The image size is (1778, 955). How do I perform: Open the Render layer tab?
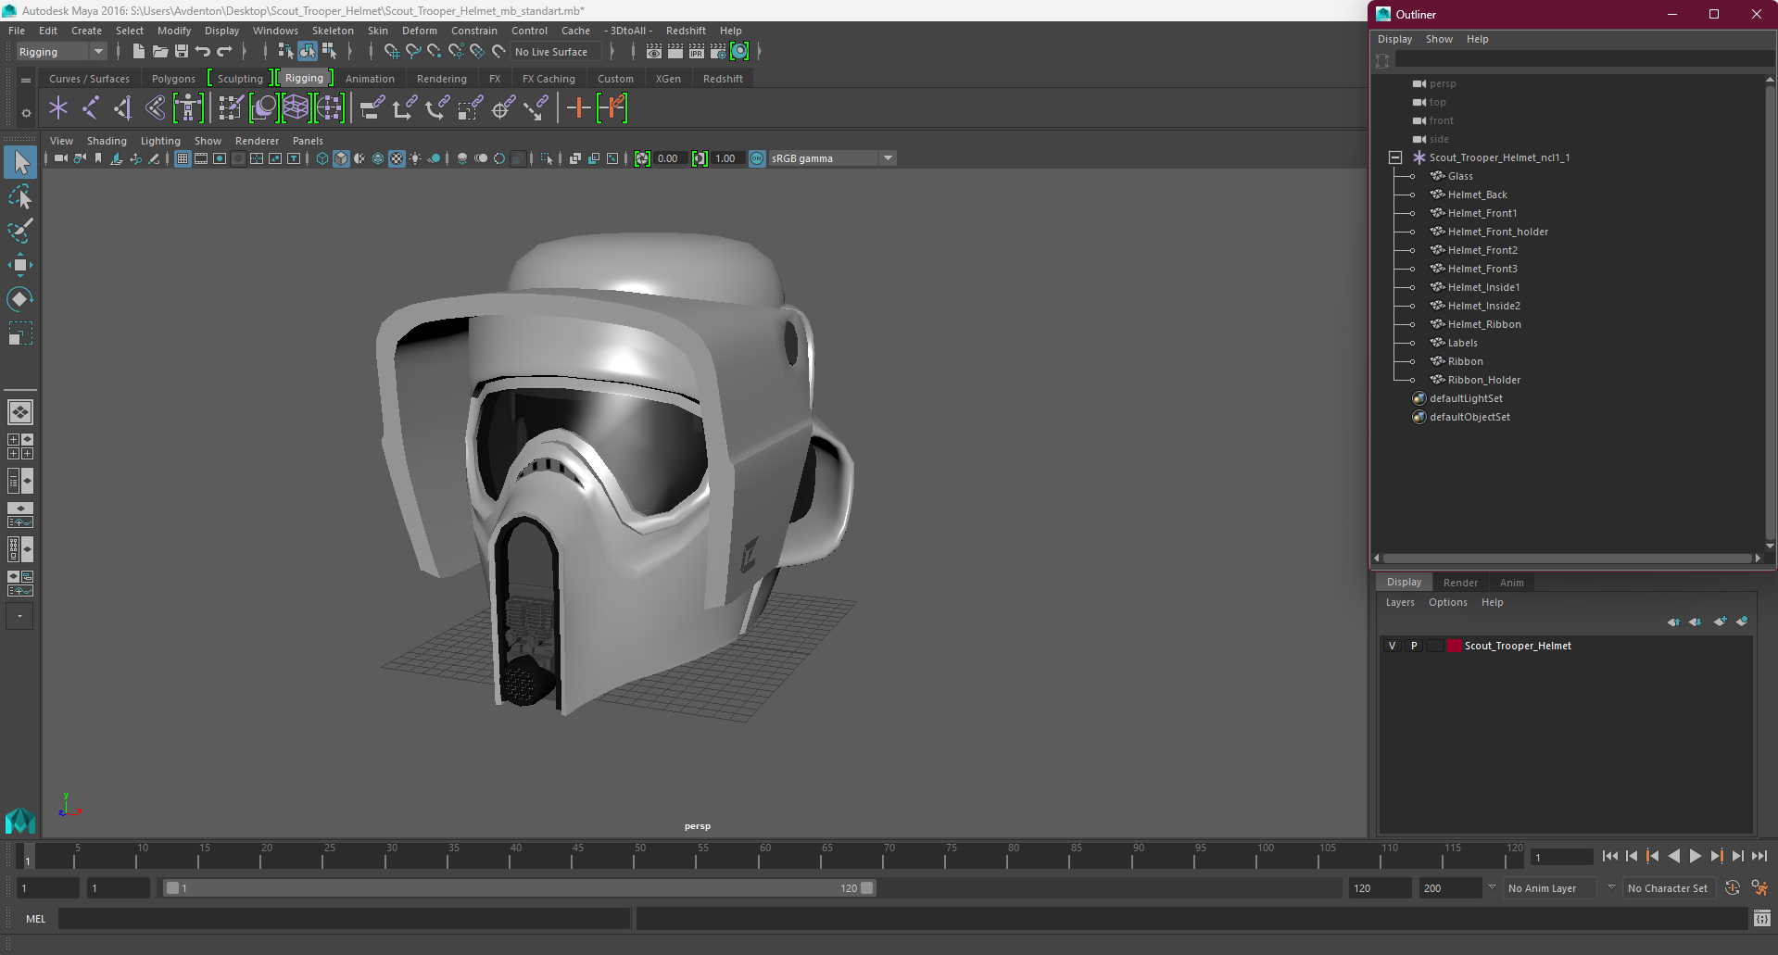1460,583
